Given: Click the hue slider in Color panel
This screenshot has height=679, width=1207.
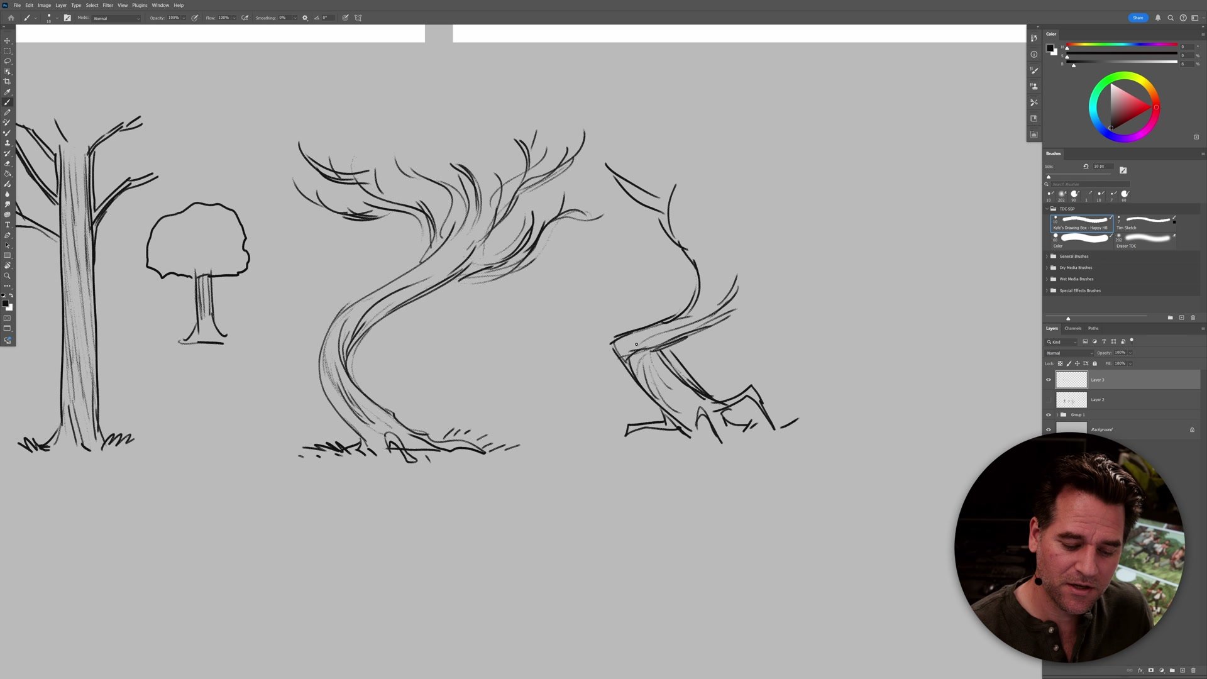Looking at the screenshot, I should click(1121, 45).
